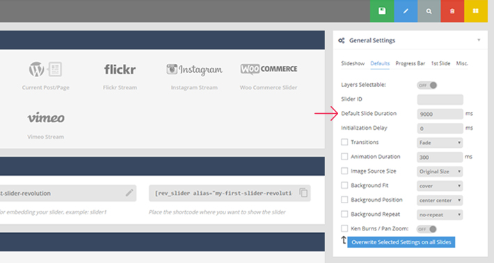Open the blue pencil slide editor icon
The height and width of the screenshot is (263, 494).
406,11
